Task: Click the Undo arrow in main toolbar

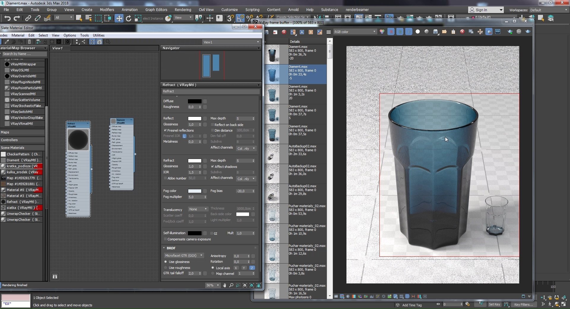Action: point(7,18)
